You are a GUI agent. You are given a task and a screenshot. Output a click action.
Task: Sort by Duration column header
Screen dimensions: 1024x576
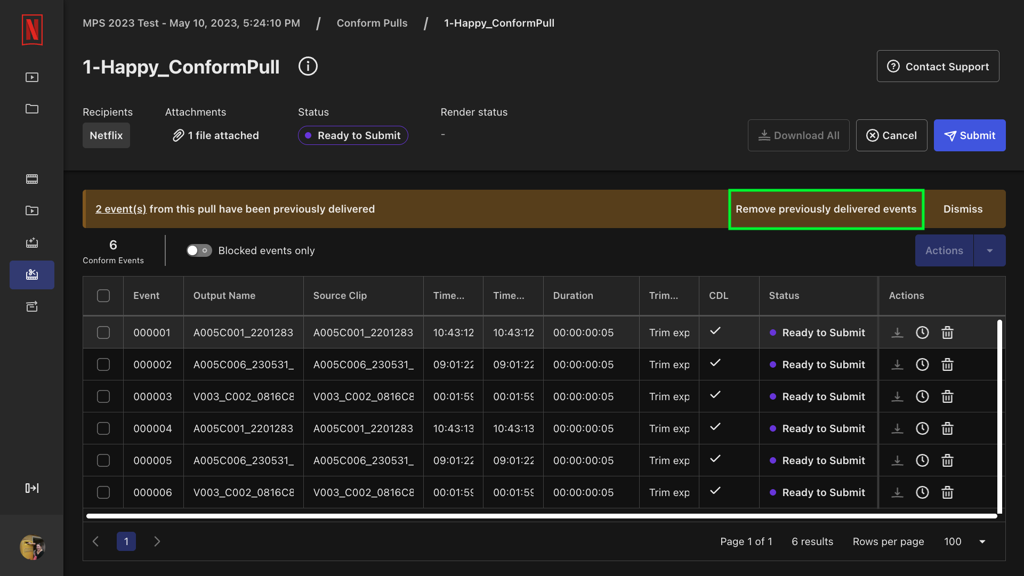tap(592, 296)
